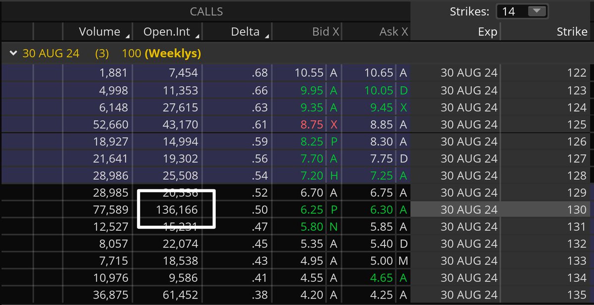594x305 pixels.
Task: Click the 5.85 ask for strike 131
Action: (381, 227)
